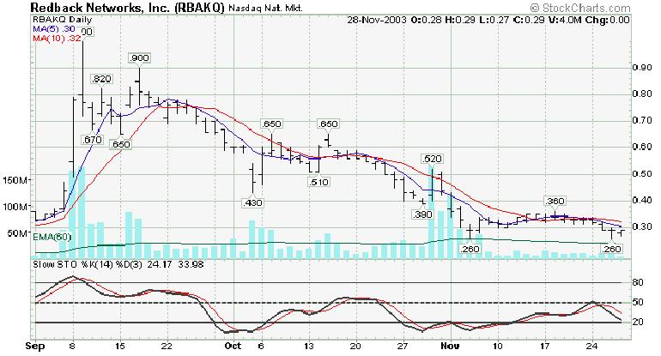Select the MA(10) .32 legend entry
This screenshot has width=661, height=356.
57,38
